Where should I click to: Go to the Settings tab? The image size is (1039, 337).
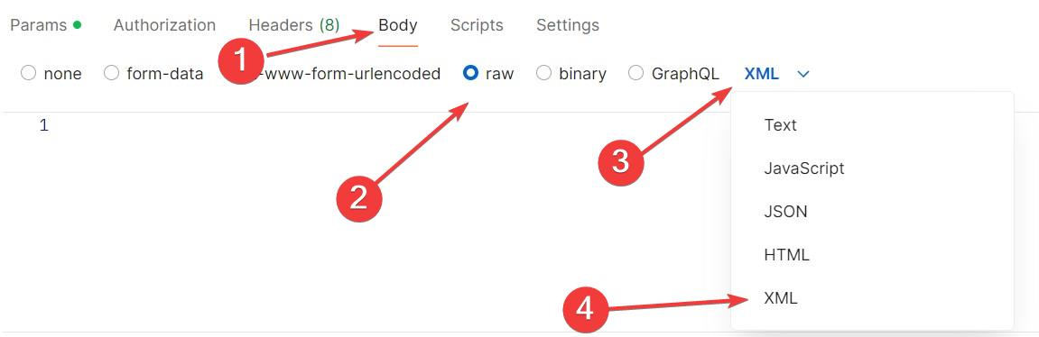point(567,25)
